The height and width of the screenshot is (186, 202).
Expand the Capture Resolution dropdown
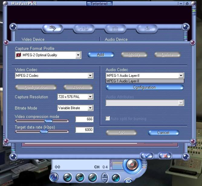tap(90, 97)
